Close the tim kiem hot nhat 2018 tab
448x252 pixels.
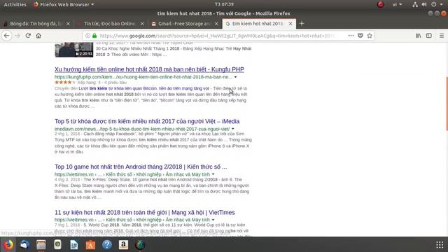pos(290,24)
